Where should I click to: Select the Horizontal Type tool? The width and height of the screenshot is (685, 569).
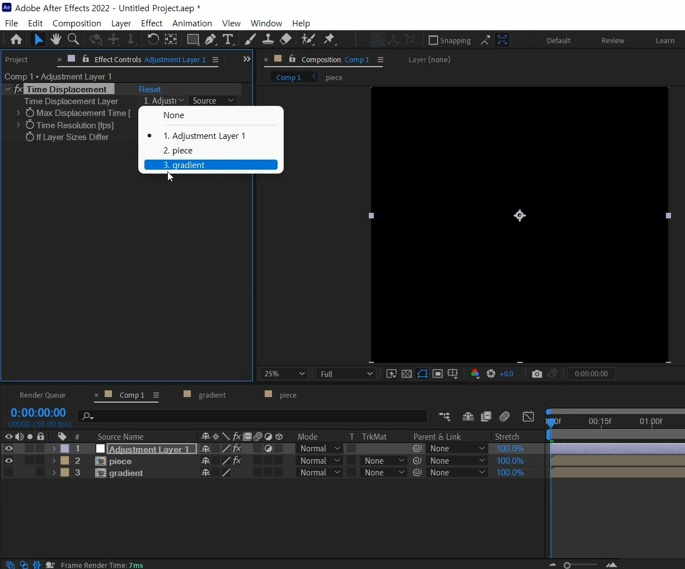[228, 39]
